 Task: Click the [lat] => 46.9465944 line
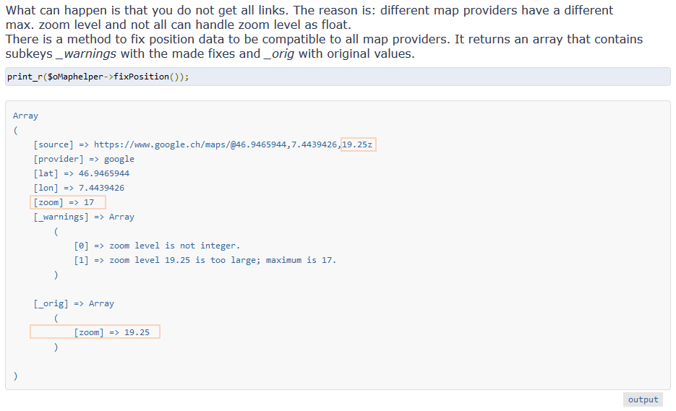point(82,173)
